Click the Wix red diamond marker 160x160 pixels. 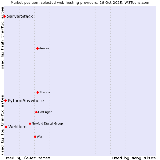pos(35,137)
